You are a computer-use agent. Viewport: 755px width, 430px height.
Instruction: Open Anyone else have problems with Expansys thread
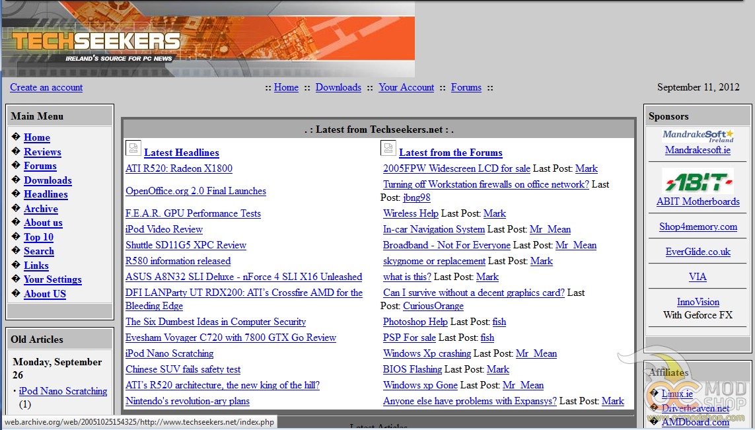[x=470, y=401]
